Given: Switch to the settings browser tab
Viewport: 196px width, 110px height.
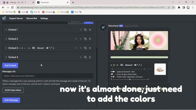Looking at the screenshot, I should point(18,2).
